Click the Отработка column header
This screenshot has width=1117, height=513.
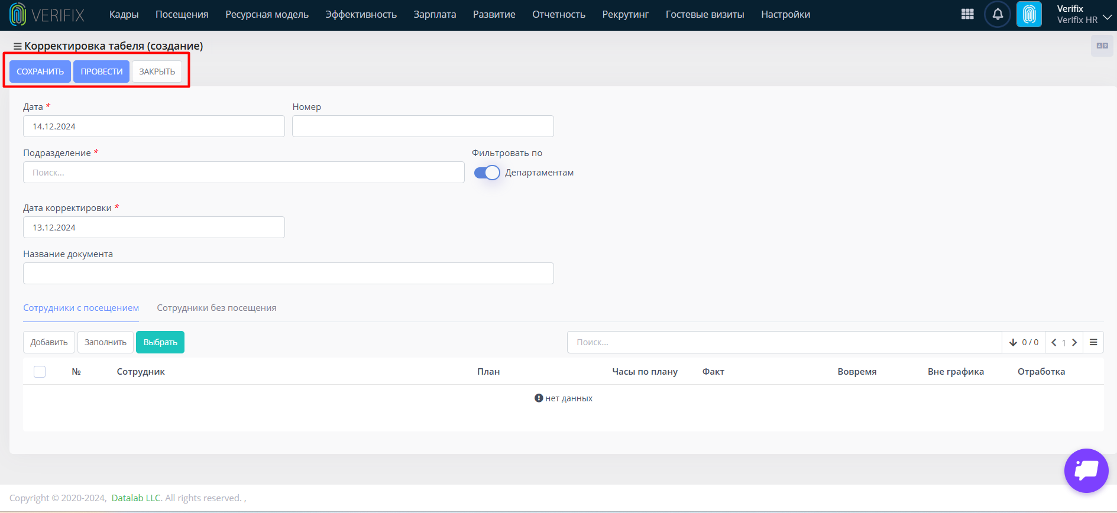(x=1041, y=372)
